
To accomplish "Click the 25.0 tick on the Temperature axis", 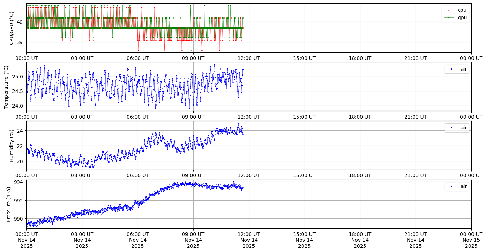I will coord(17,76).
